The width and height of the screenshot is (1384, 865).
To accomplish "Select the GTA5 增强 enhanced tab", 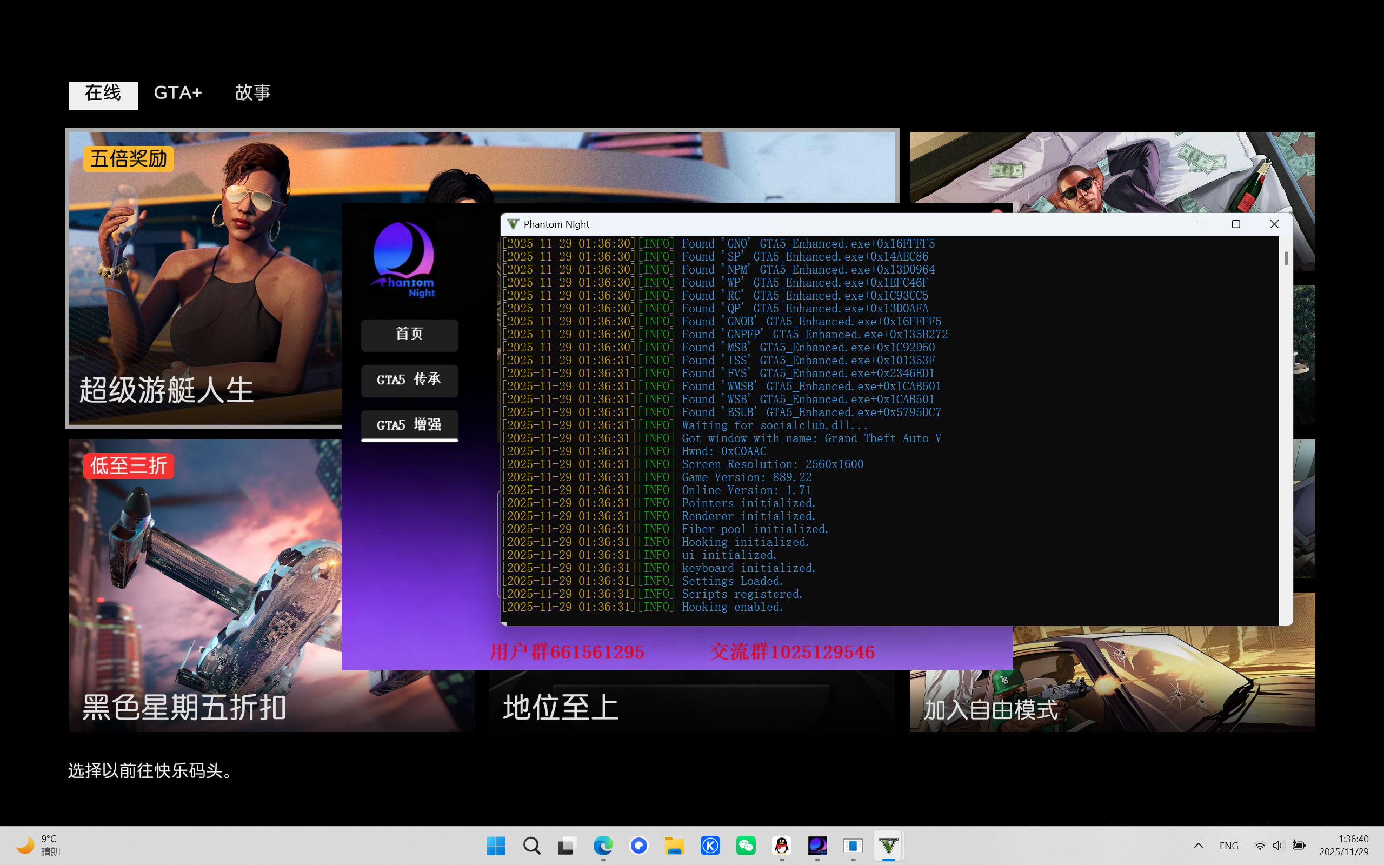I will tap(409, 425).
